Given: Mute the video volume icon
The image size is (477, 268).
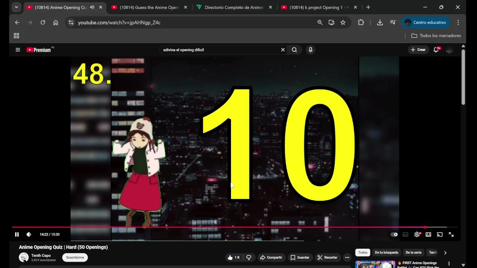Looking at the screenshot, I should point(29,234).
